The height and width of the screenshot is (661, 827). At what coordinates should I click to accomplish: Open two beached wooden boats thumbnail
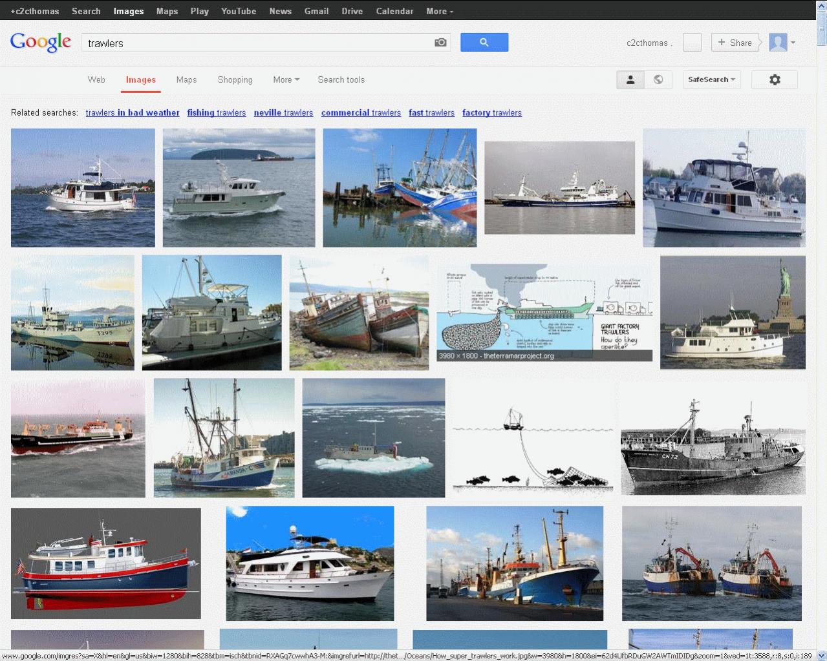pos(359,313)
